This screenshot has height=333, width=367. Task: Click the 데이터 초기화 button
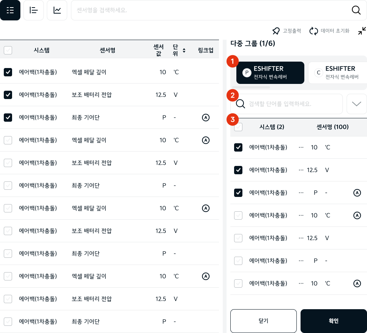pos(329,31)
